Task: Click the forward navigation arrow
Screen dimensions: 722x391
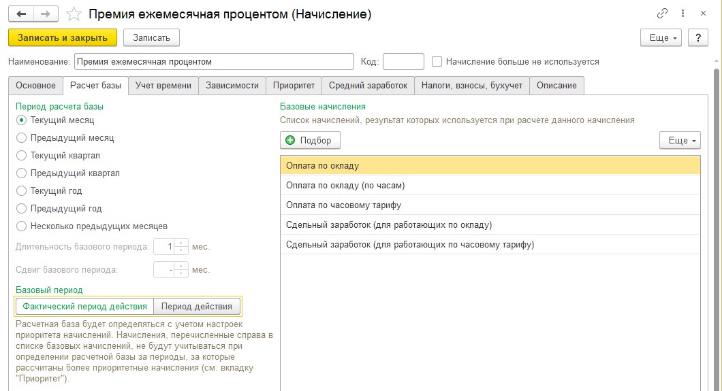Action: click(x=46, y=14)
